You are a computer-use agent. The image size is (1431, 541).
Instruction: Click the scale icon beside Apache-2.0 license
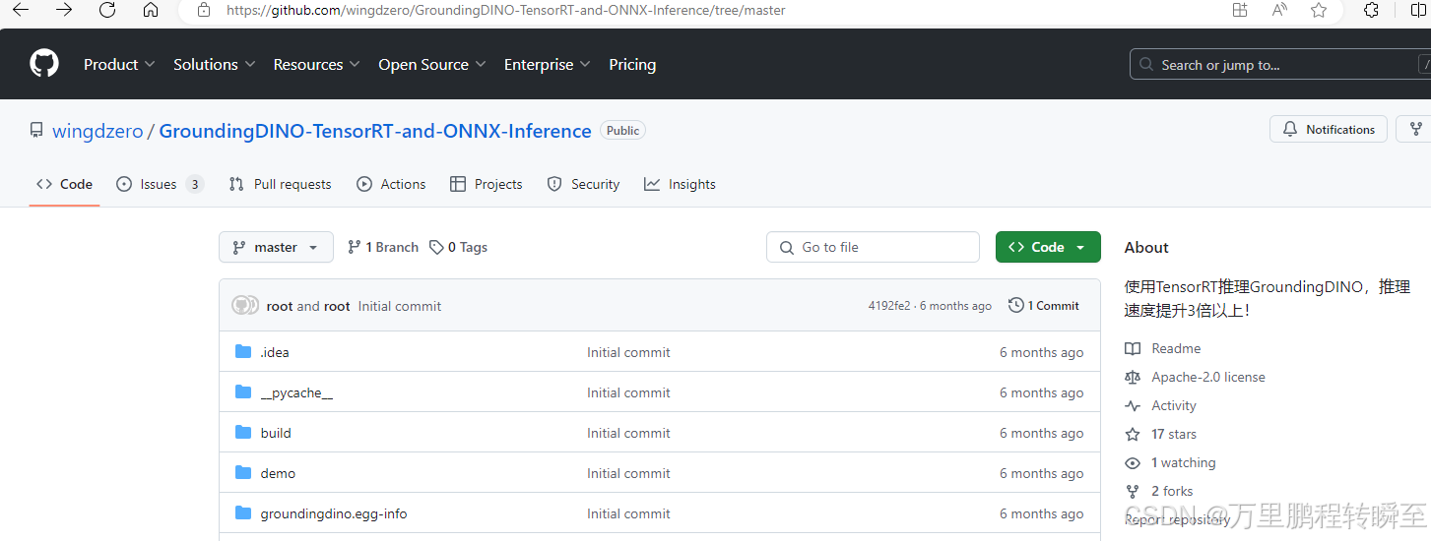tap(1133, 377)
